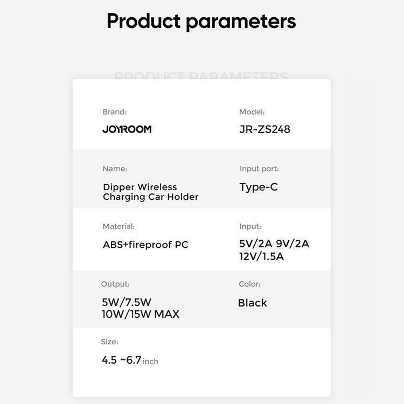
Task: Click the JOYROOM brand logo
Action: click(127, 129)
